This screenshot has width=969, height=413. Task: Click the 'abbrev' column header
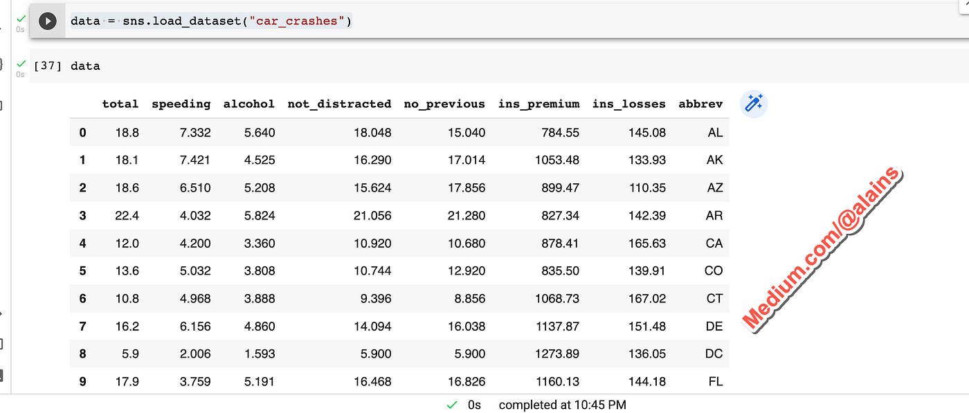(x=700, y=104)
